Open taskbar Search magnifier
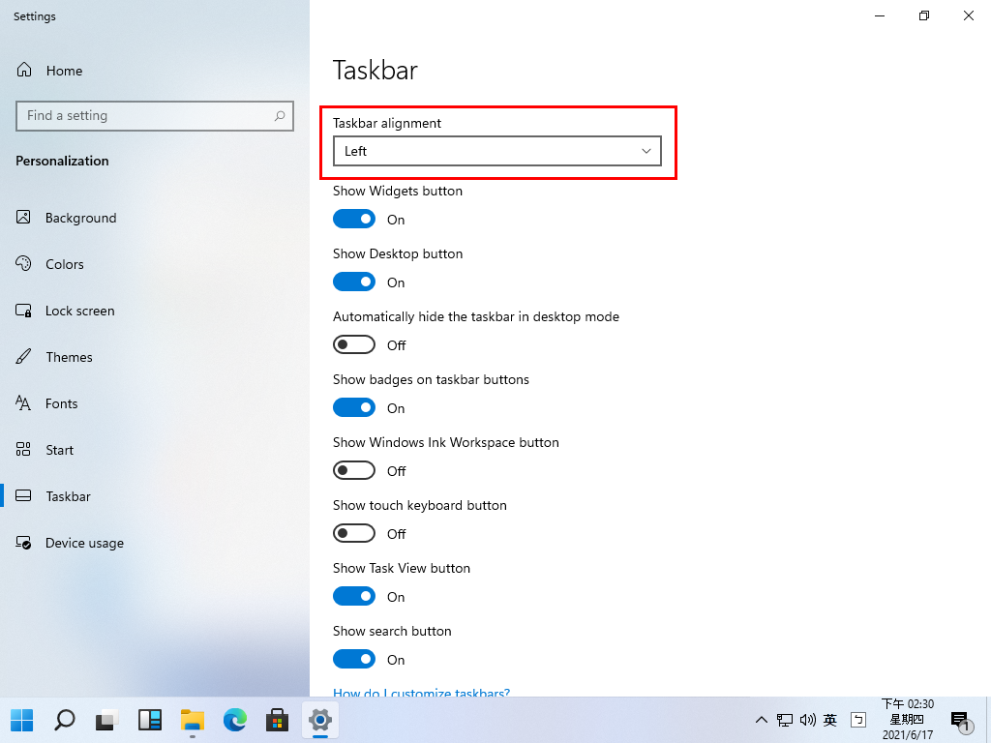This screenshot has width=991, height=743. pyautogui.click(x=65, y=720)
